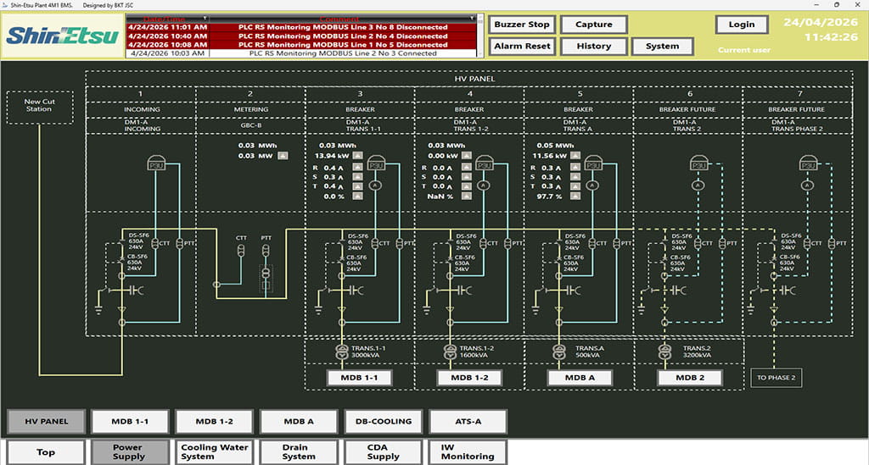Open trend icon beside metering 0.03 MW
Image resolution: width=869 pixels, height=465 pixels.
pyautogui.click(x=283, y=156)
